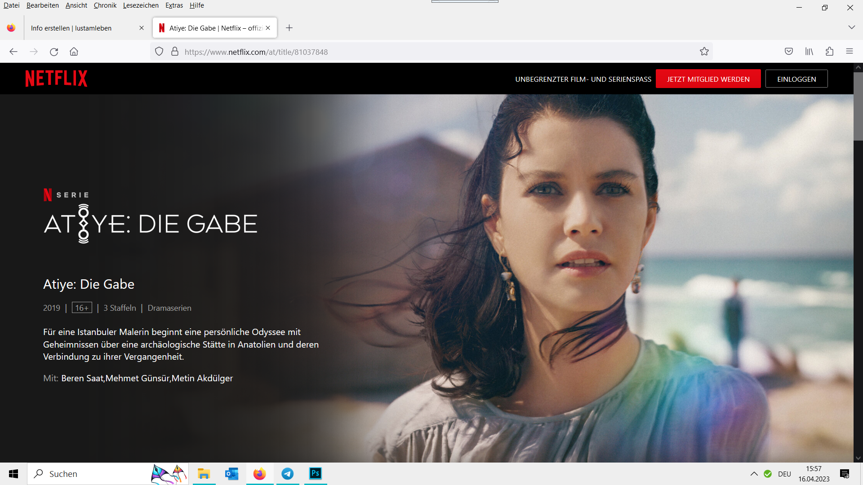Image resolution: width=863 pixels, height=485 pixels.
Task: Click the Netflix logo
Action: tap(56, 79)
